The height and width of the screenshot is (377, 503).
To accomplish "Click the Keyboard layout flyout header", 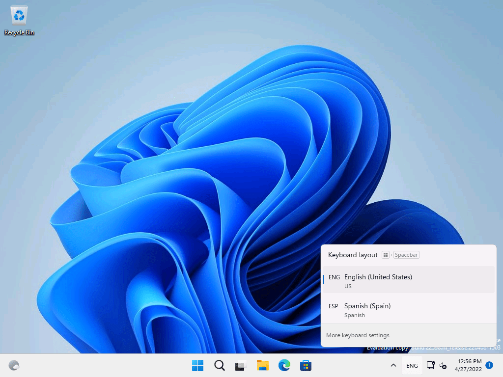I will (x=353, y=255).
